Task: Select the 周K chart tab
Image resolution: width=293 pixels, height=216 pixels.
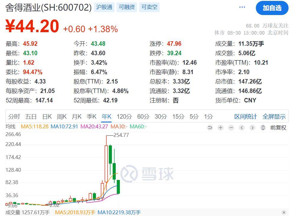Action: point(62,117)
